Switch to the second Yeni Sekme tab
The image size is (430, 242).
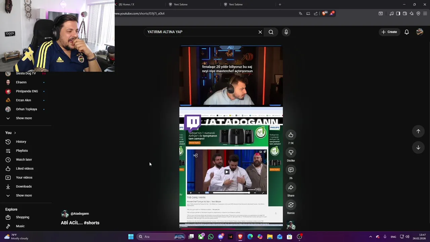tap(249, 4)
